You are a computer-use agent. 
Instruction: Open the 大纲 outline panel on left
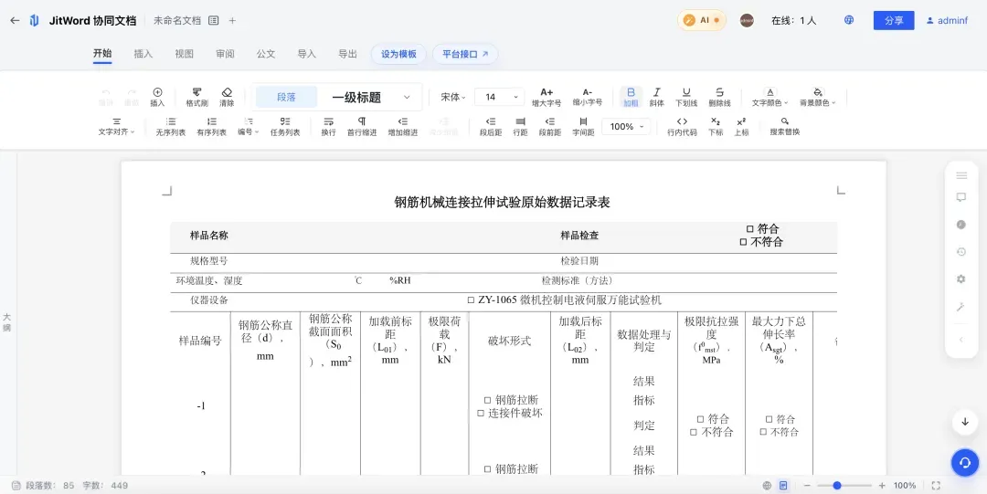pos(7,322)
